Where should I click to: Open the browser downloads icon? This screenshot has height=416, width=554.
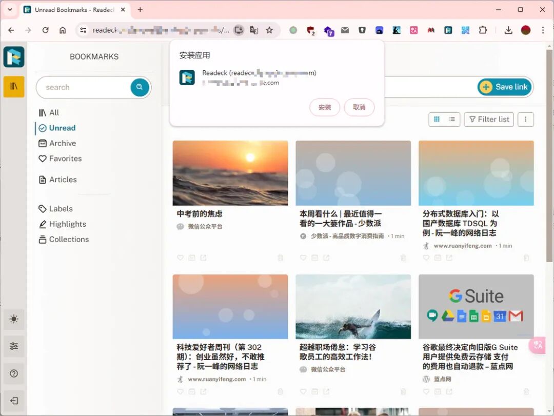(x=508, y=30)
